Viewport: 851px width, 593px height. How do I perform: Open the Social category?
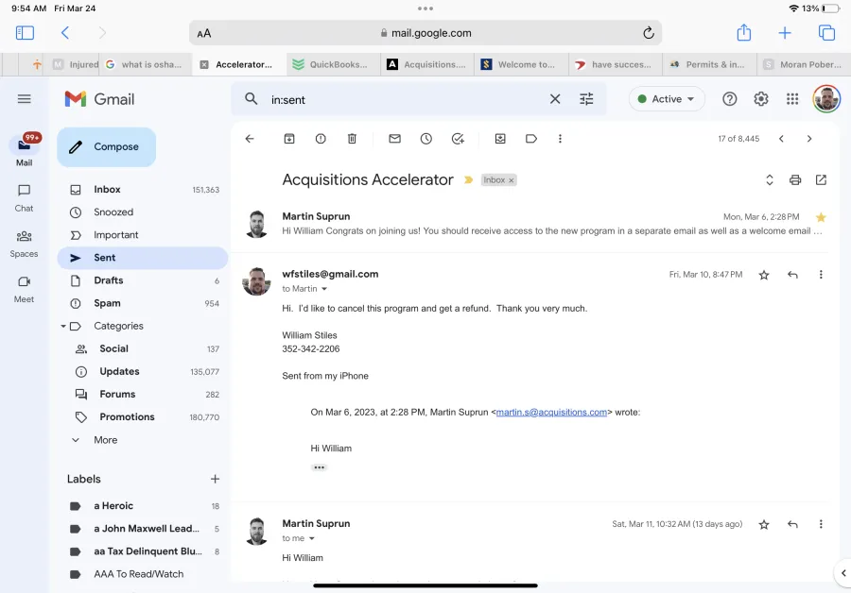pos(143,349)
